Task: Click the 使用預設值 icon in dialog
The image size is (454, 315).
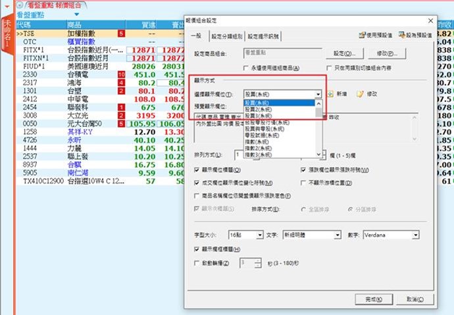Action: 362,36
